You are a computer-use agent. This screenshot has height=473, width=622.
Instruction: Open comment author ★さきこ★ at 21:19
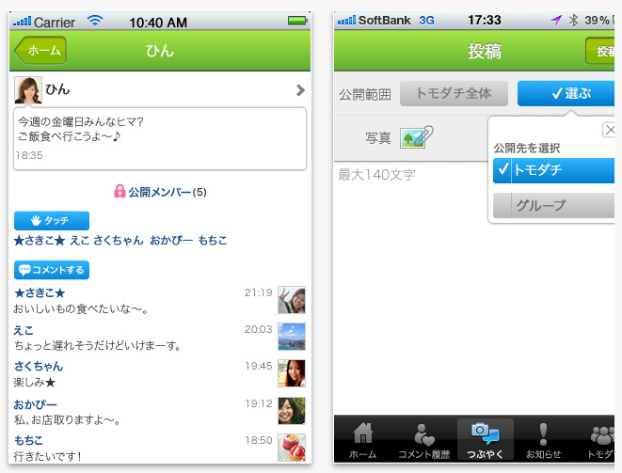tap(40, 293)
